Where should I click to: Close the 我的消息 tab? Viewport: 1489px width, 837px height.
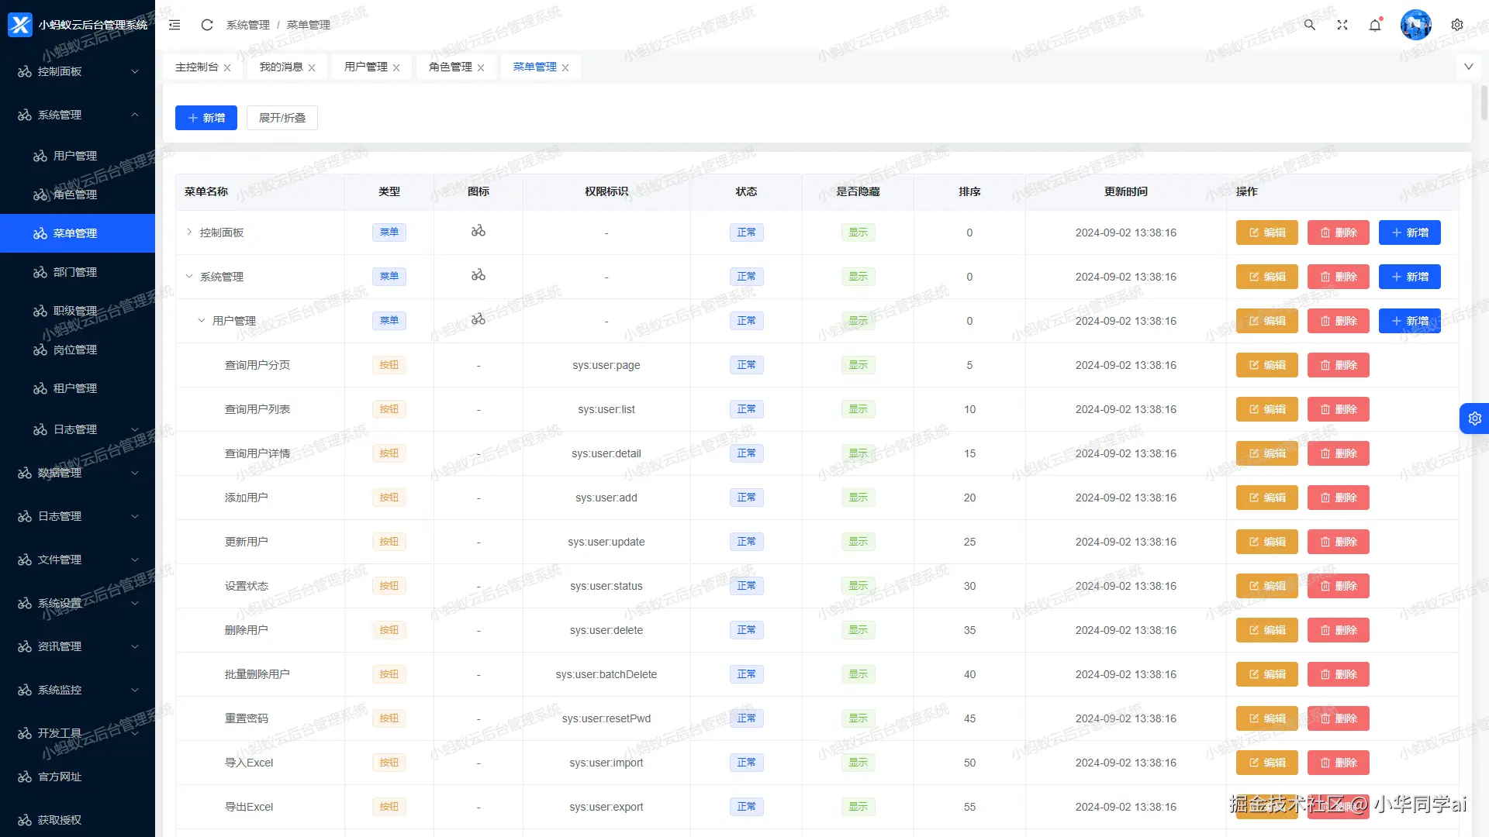pos(312,68)
